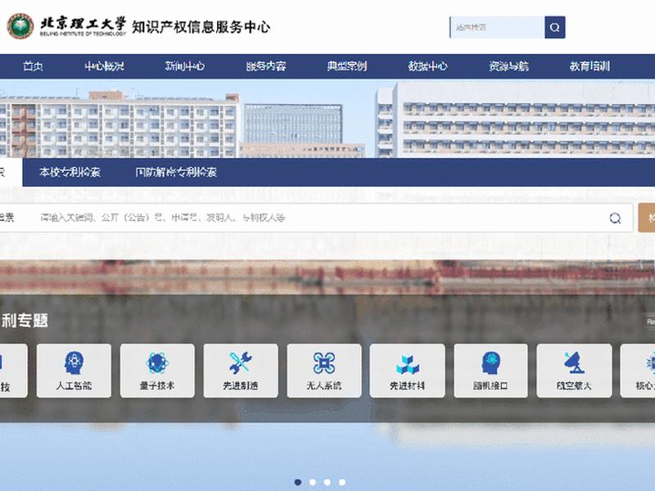The height and width of the screenshot is (491, 655).
Task: Click the 知识产权信息服务中心 site title
Action: (x=201, y=27)
